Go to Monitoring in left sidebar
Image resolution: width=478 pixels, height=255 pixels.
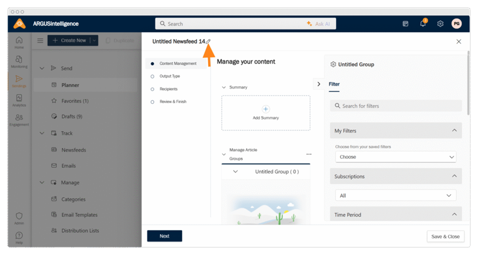(19, 62)
